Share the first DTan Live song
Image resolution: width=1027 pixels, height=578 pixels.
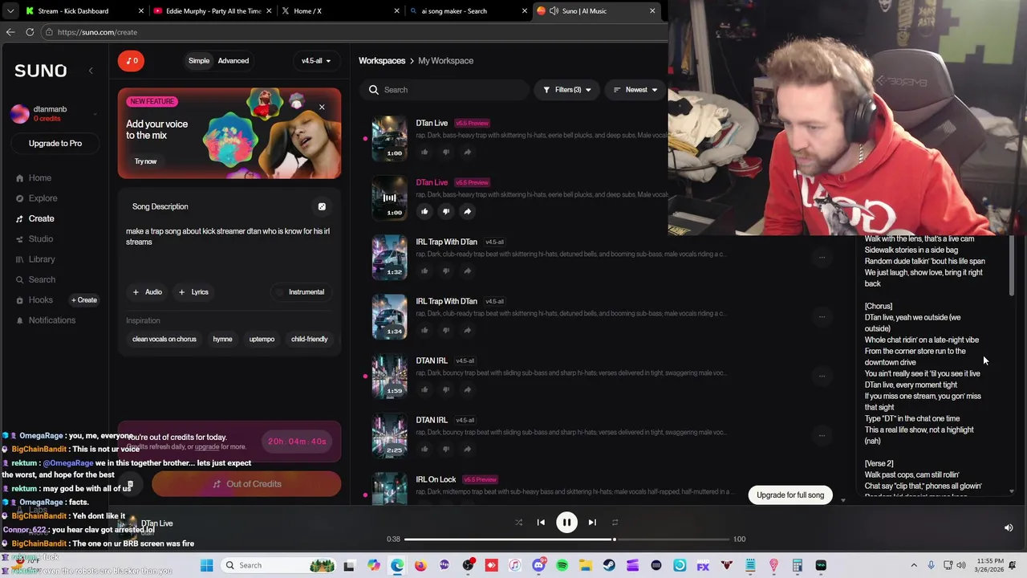[467, 152]
